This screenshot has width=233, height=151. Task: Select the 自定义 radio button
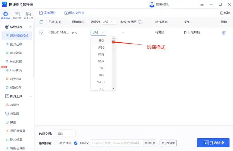pyautogui.click(x=76, y=143)
